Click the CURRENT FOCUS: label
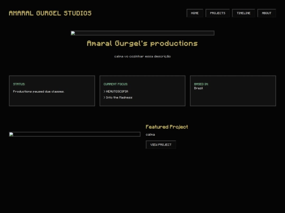This screenshot has width=285, height=213. (x=116, y=84)
